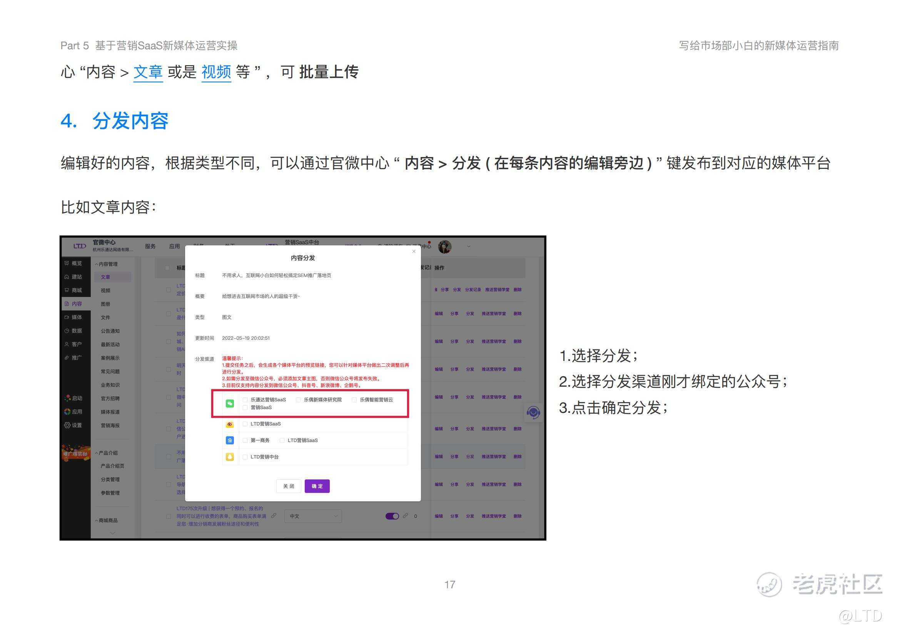Click the user avatar in header

(x=444, y=247)
